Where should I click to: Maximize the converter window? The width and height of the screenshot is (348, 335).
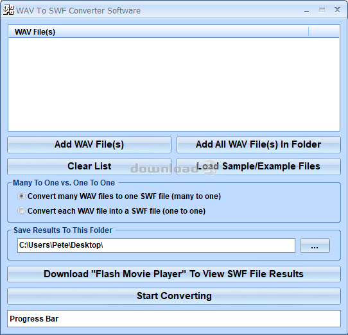click(x=322, y=10)
